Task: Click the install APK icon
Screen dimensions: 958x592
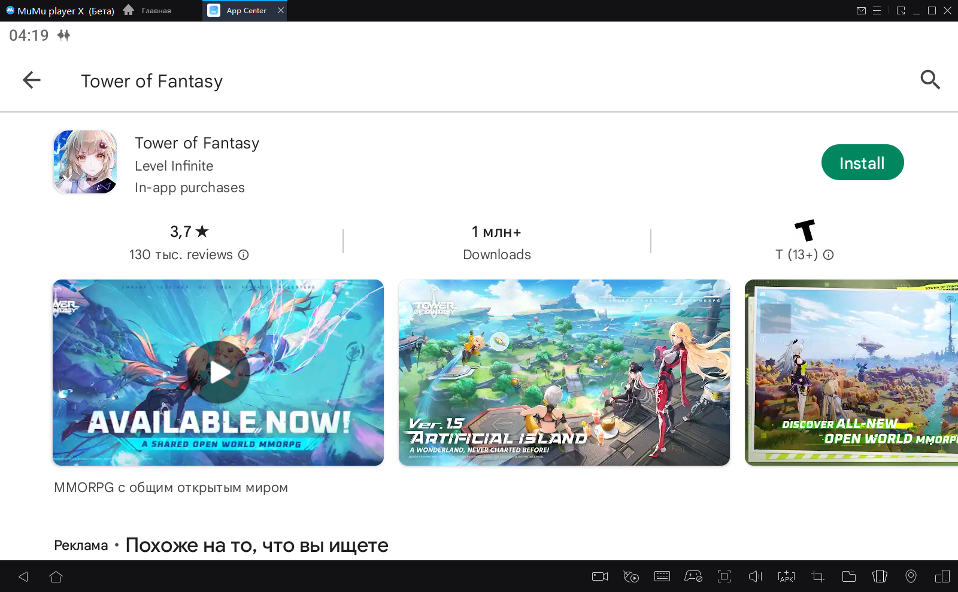Action: [x=786, y=576]
